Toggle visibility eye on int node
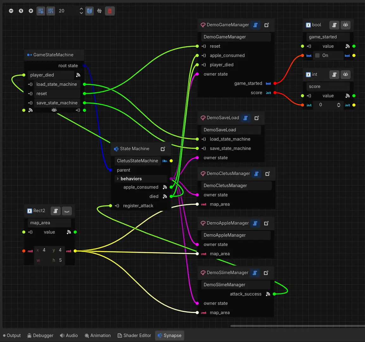This screenshot has width=365, height=342. point(345,74)
